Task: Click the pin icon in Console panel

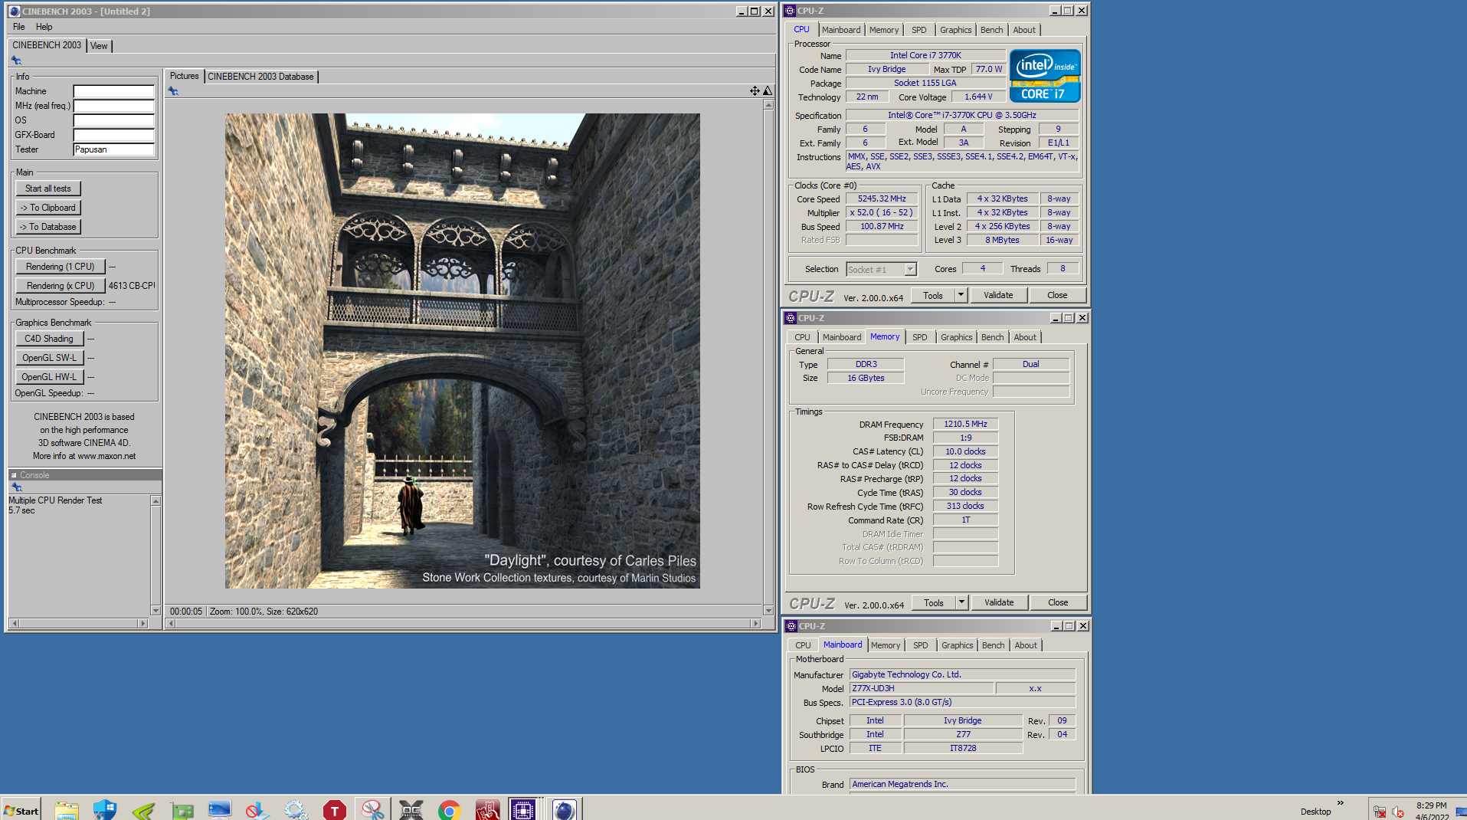Action: [16, 487]
